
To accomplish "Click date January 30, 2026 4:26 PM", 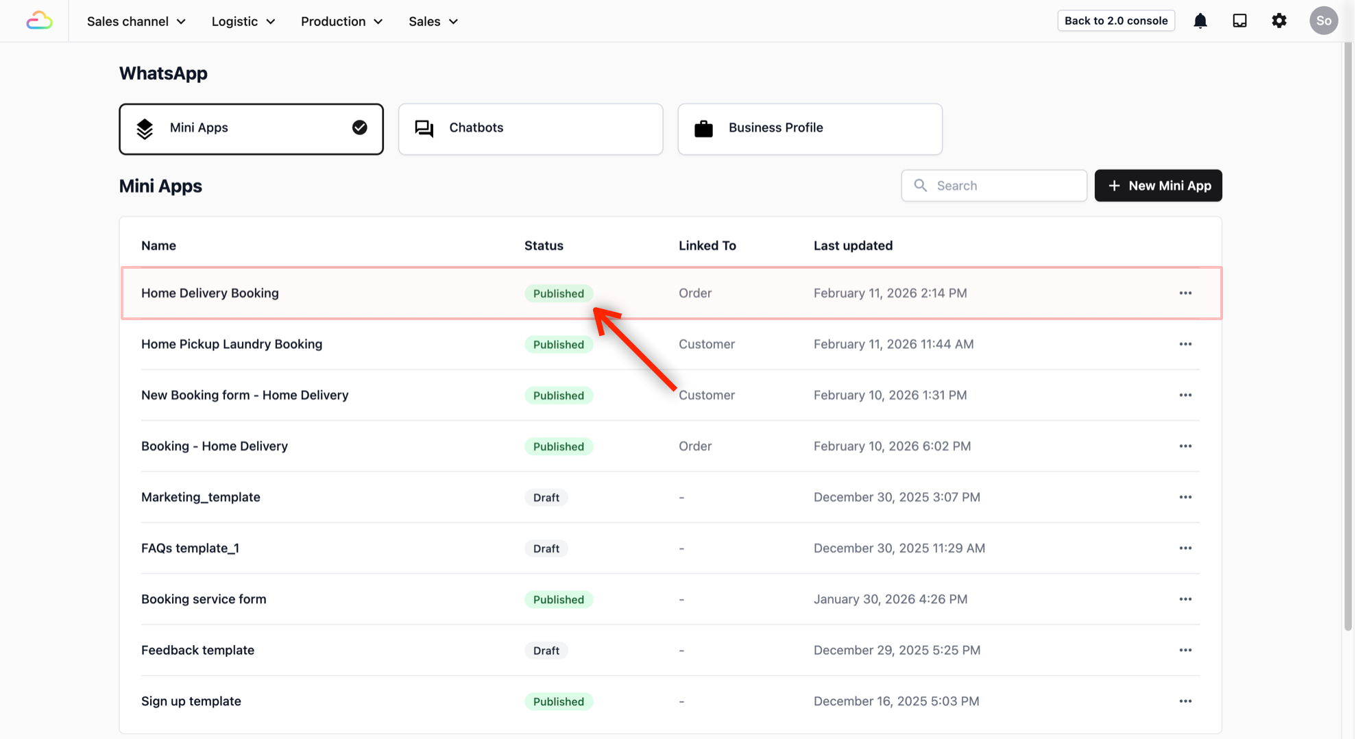I will pyautogui.click(x=891, y=599).
